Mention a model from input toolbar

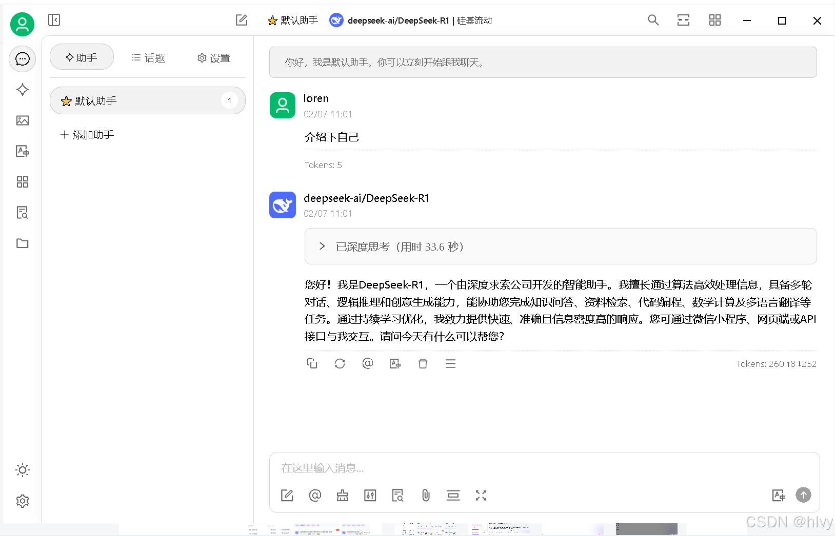tap(315, 495)
